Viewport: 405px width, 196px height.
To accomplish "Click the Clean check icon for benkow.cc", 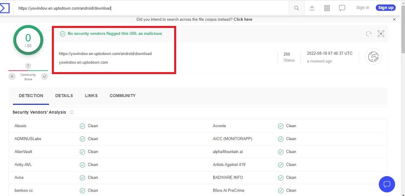I will (x=82, y=191).
